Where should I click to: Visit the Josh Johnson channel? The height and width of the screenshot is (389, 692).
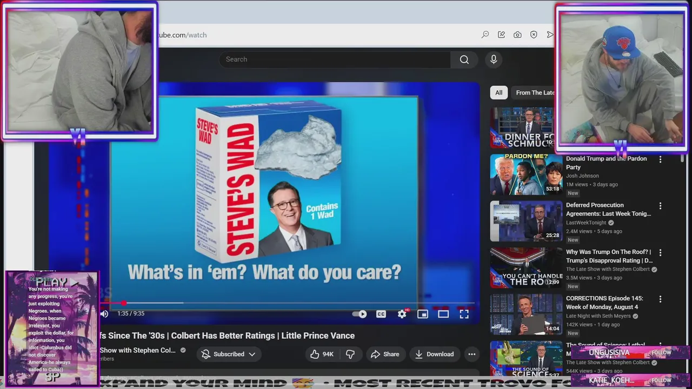tap(582, 176)
